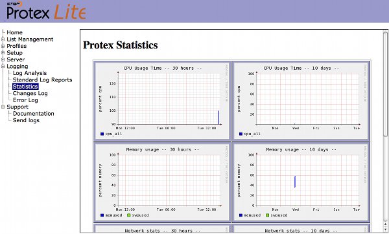Open List Management section

pos(30,39)
